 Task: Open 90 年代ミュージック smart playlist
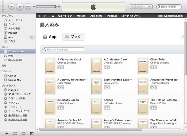[18, 94]
